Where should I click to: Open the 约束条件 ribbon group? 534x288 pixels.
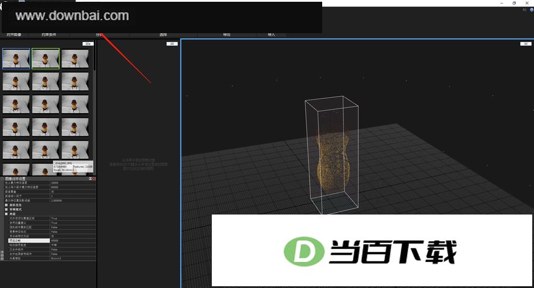(49, 35)
